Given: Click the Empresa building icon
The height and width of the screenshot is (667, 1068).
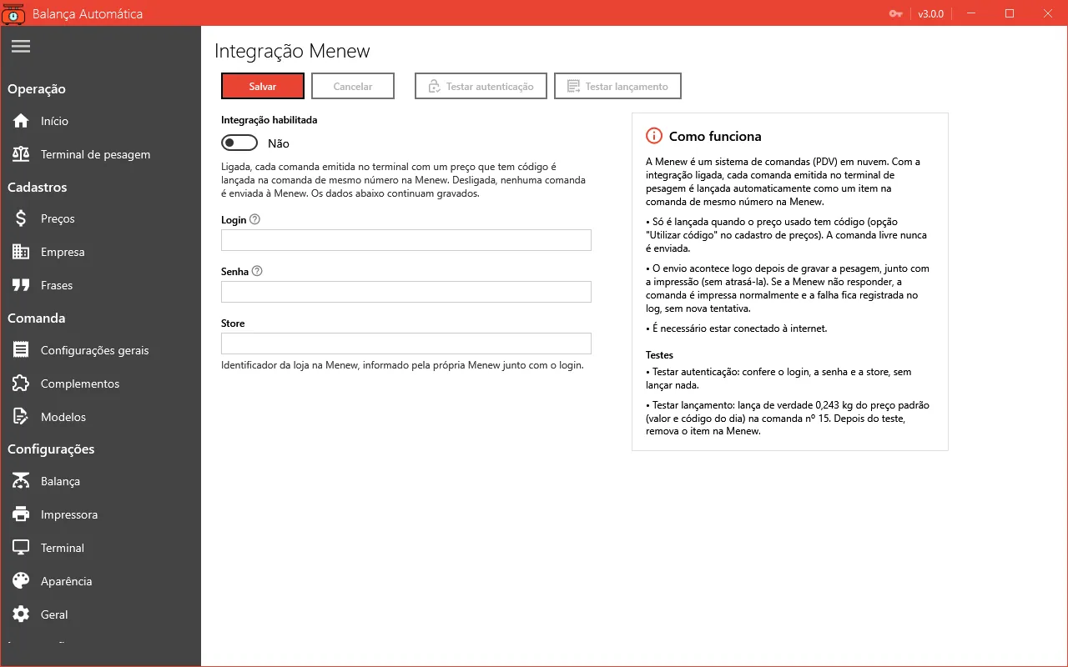Looking at the screenshot, I should tap(21, 252).
